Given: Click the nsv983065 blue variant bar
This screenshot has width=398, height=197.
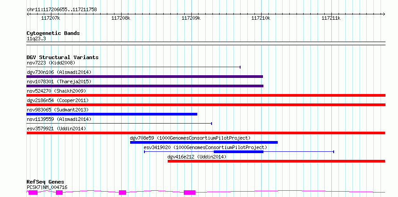Looking at the screenshot, I should tap(112, 114).
